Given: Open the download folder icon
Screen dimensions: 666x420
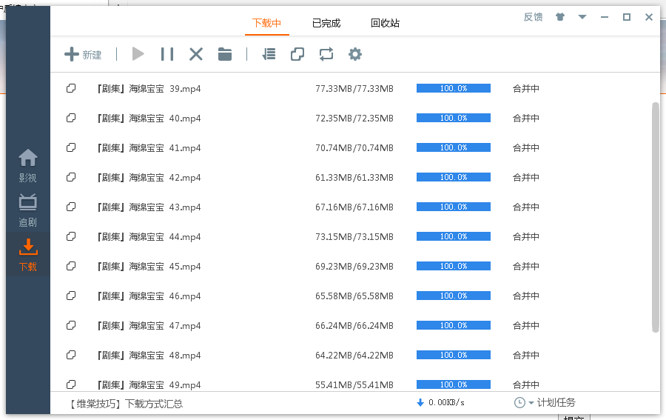Looking at the screenshot, I should point(225,54).
